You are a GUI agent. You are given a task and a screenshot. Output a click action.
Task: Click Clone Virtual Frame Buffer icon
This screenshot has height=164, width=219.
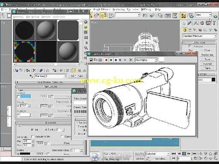(x=95, y=60)
